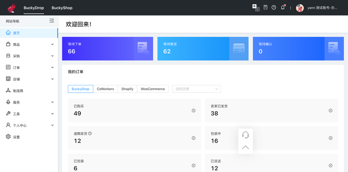Expand the 个人中心 chevron
The height and width of the screenshot is (172, 348).
click(x=52, y=125)
